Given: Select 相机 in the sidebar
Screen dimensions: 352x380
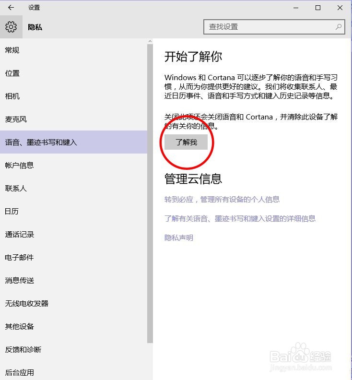Looking at the screenshot, I should point(73,96).
